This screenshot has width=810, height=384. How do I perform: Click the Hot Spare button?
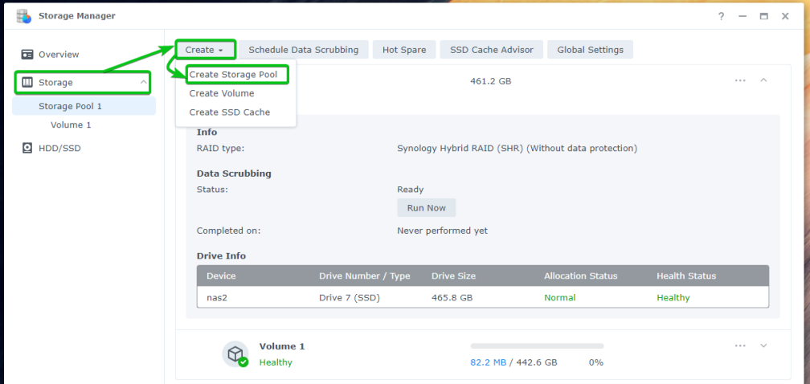404,50
